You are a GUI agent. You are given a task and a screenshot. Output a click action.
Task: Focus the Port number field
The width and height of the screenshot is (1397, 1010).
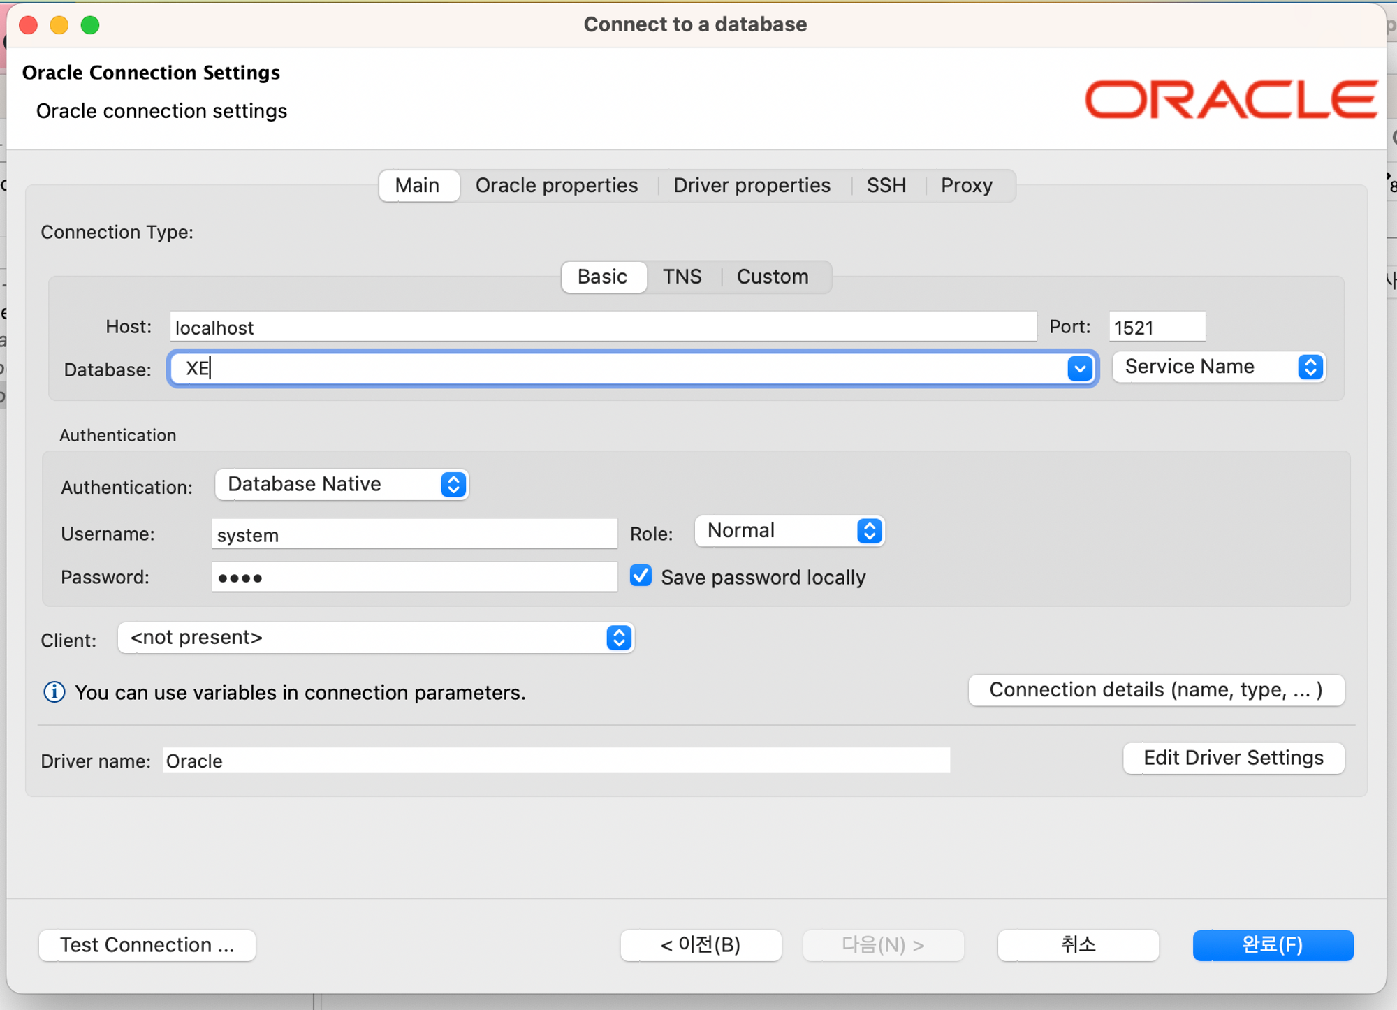click(1156, 327)
